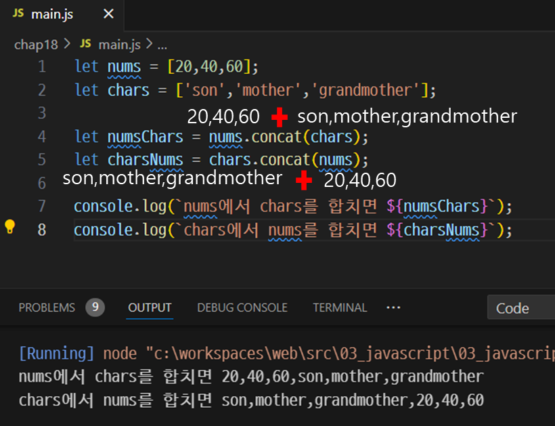The image size is (555, 426).
Task: Click 'grandmother' string in line 2
Action: pyautogui.click(x=365, y=90)
